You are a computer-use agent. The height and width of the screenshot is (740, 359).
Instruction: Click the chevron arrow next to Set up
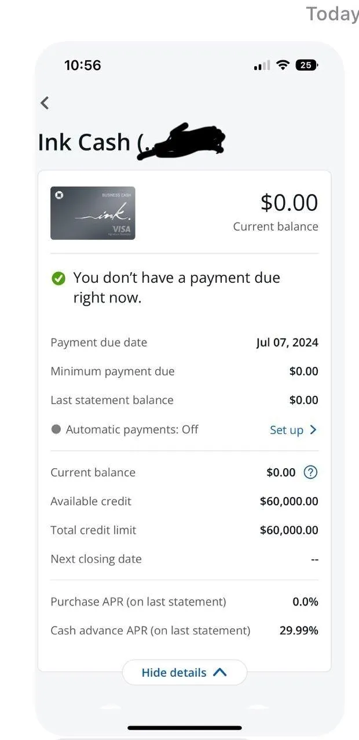point(313,429)
